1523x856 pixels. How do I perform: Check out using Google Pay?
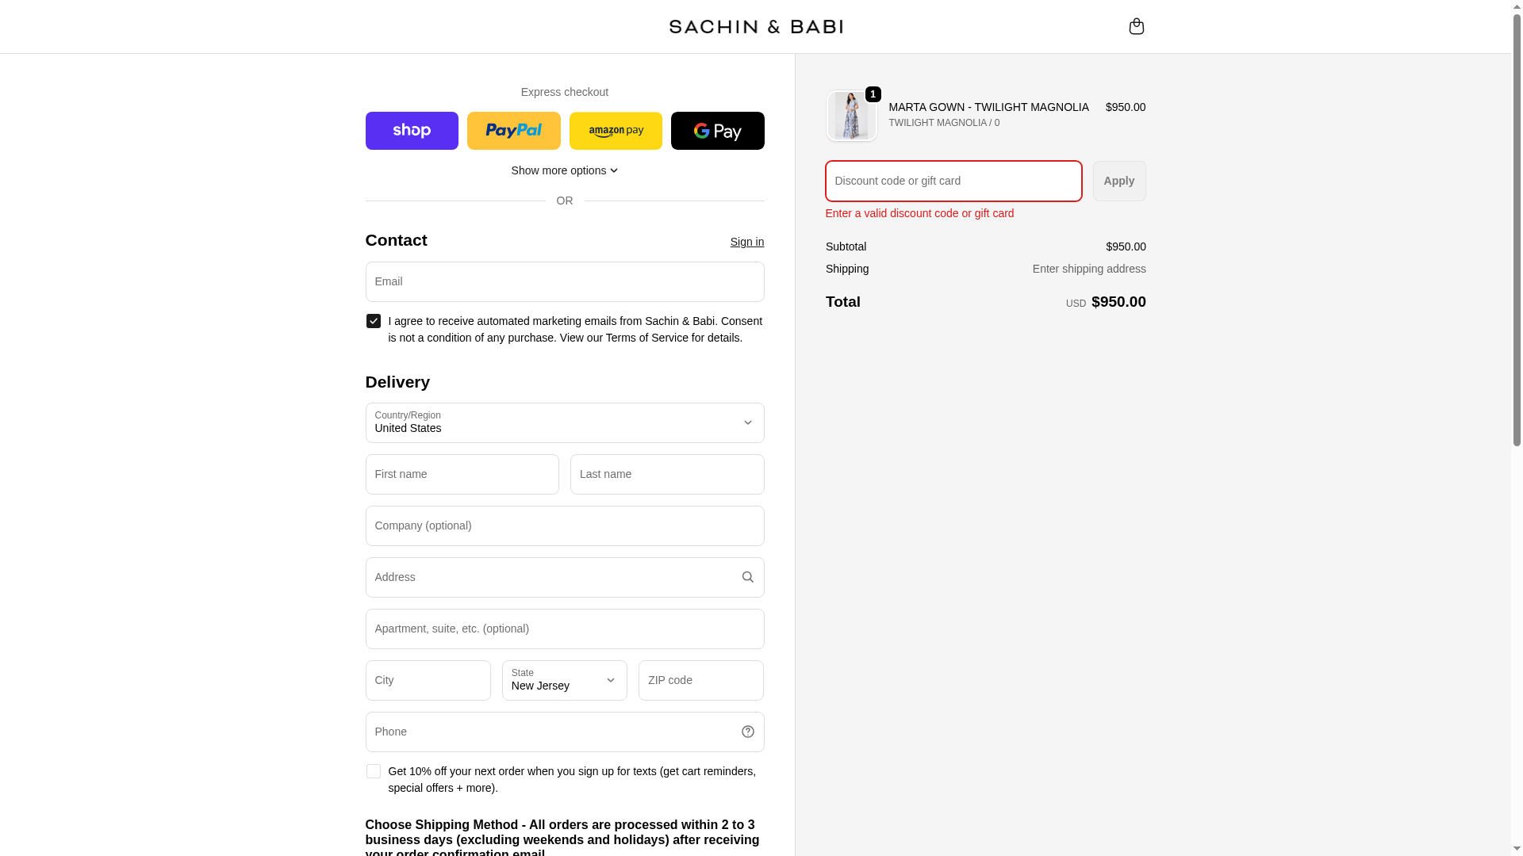click(x=717, y=131)
